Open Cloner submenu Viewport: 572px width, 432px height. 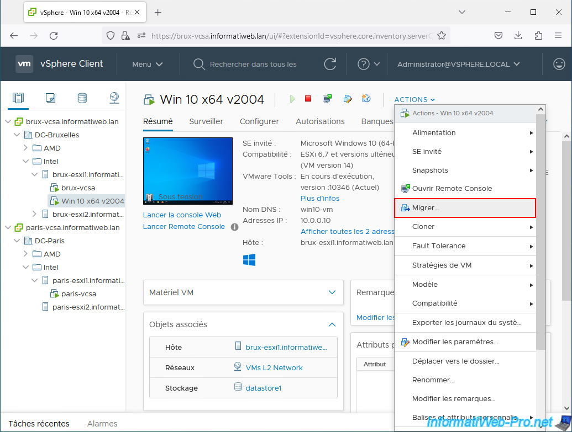(x=465, y=227)
